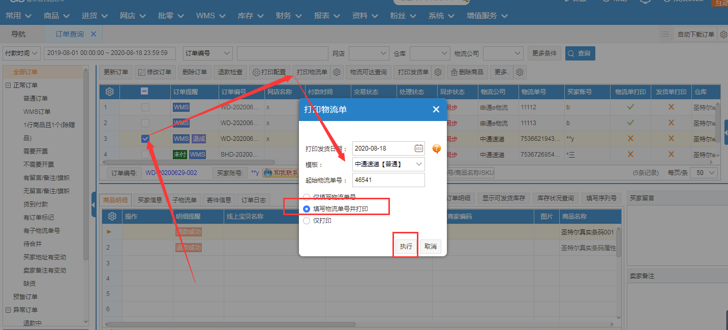Open gear settings beside 打印物流单 button
The image size is (728, 330).
coord(337,72)
